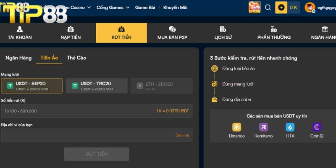Open the Khuyến Mãi promotions menu
The height and width of the screenshot is (168, 336).
(x=175, y=8)
